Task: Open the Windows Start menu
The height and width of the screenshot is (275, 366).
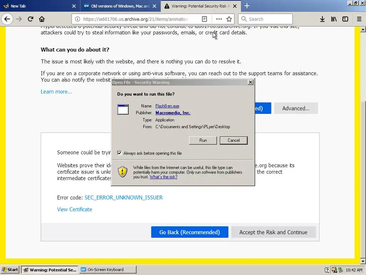Action: click(x=10, y=270)
